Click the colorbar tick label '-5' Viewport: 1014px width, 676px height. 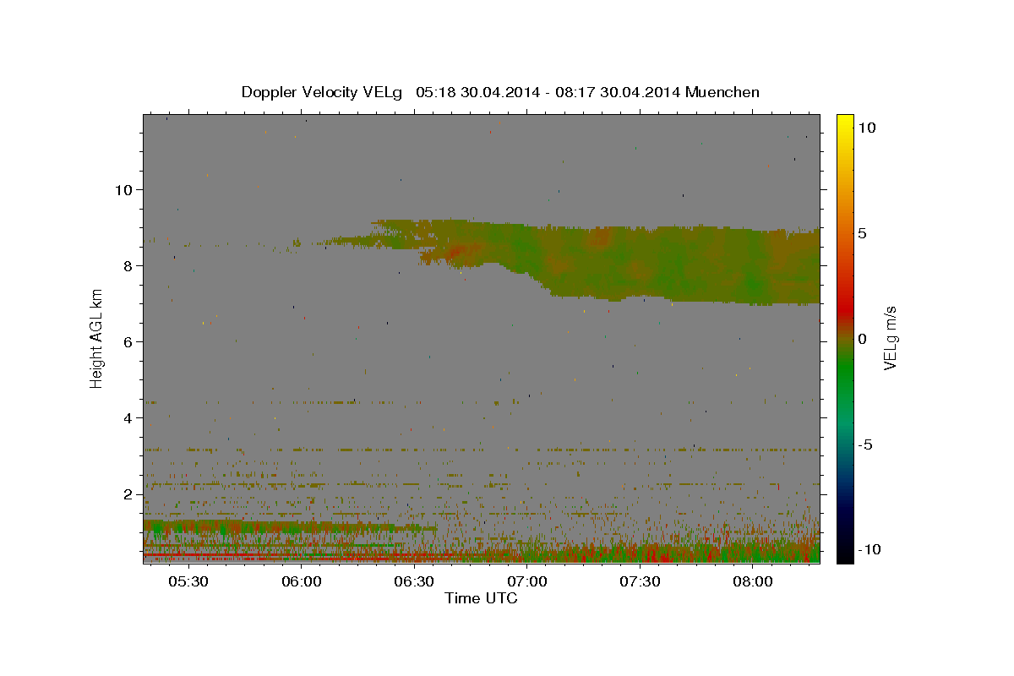point(865,444)
